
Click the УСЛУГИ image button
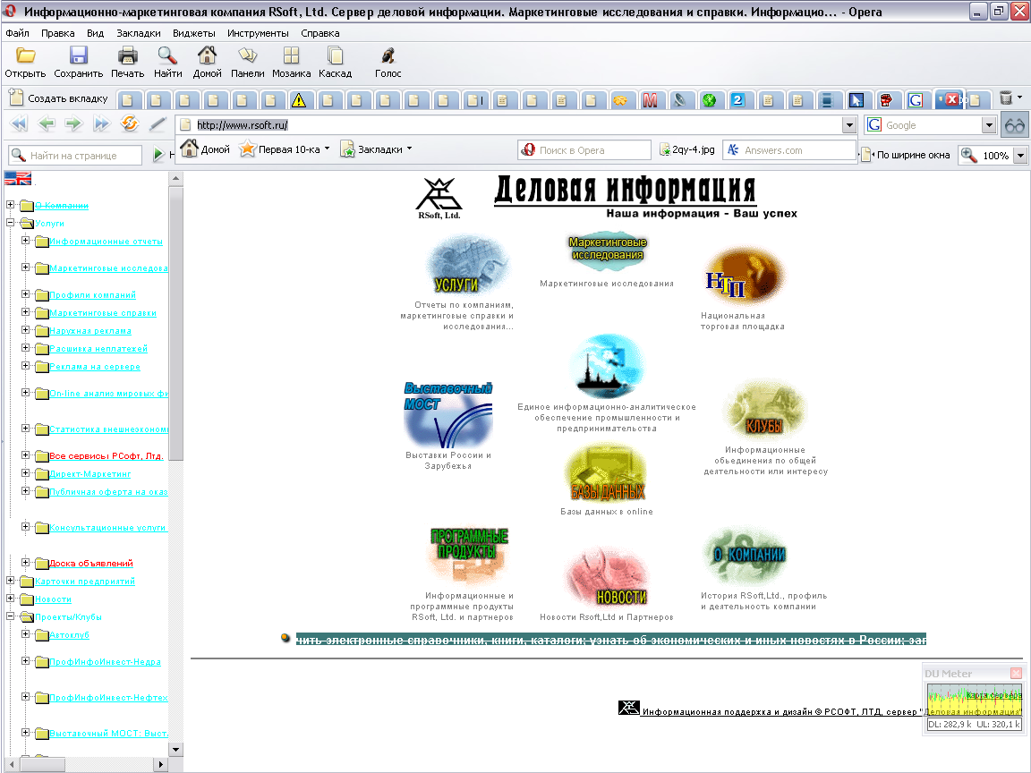467,264
